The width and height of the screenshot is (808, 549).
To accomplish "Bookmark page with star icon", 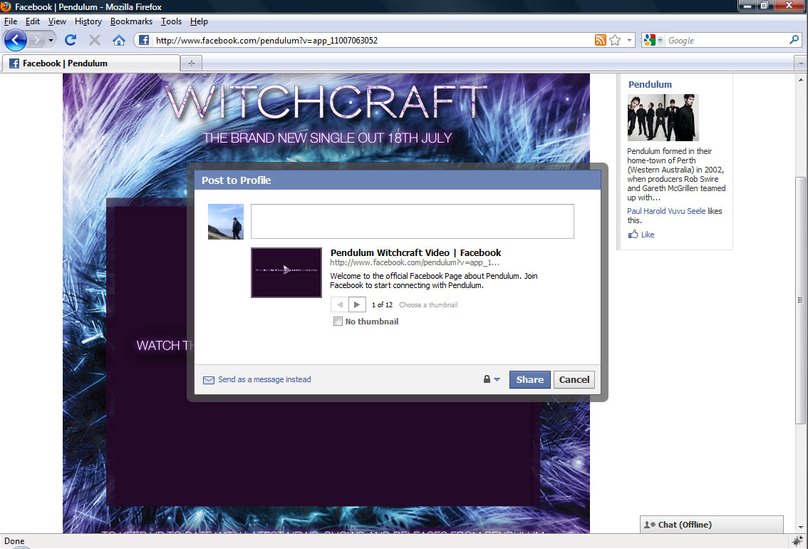I will [x=615, y=40].
